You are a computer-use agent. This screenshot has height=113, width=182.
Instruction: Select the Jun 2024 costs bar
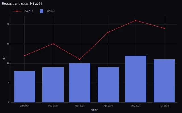coord(164,81)
